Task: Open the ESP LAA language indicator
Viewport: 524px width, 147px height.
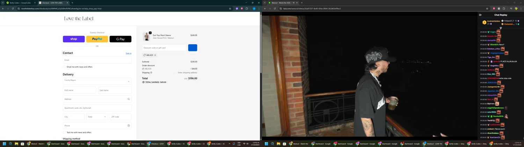Action: click(239, 144)
